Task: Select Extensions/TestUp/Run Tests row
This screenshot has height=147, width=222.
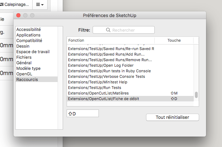Action: pos(130,88)
